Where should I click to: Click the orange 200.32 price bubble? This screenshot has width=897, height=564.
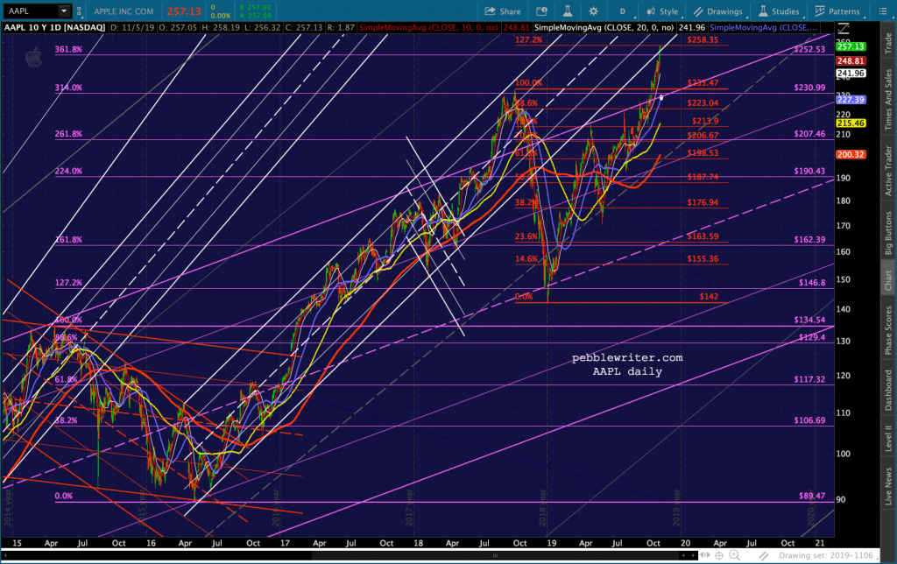pos(851,154)
